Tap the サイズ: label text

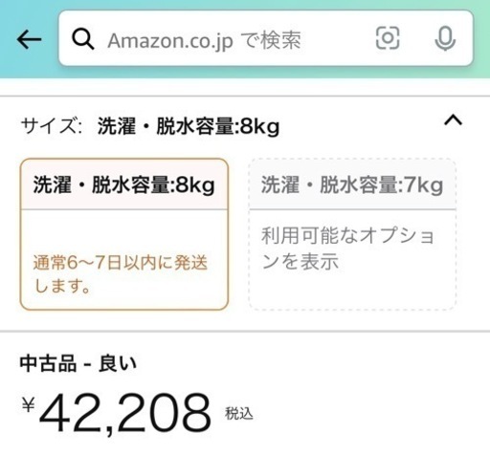pyautogui.click(x=51, y=126)
